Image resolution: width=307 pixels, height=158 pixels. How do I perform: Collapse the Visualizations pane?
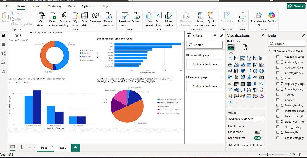click(x=263, y=35)
